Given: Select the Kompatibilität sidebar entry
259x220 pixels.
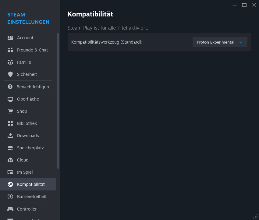Looking at the screenshot, I should [28, 184].
